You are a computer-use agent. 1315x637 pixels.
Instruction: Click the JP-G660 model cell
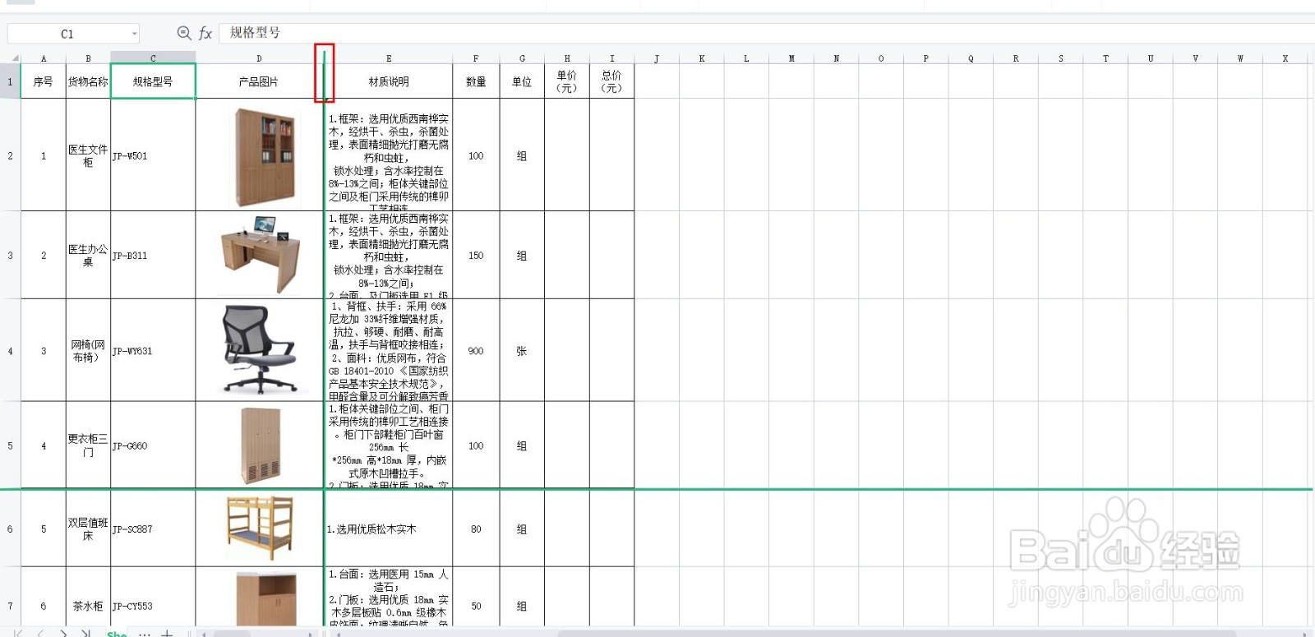pos(153,445)
